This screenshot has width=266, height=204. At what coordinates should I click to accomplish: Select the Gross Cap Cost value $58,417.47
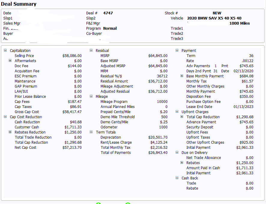pyautogui.click(x=72, y=112)
